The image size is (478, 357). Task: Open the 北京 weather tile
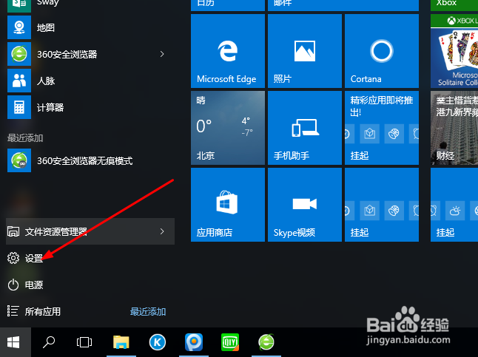click(228, 128)
